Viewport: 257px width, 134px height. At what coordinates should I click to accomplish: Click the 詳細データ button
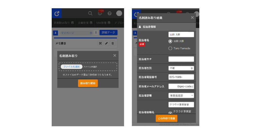pos(108,32)
